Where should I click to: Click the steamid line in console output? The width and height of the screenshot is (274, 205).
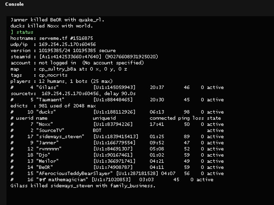click(x=84, y=57)
